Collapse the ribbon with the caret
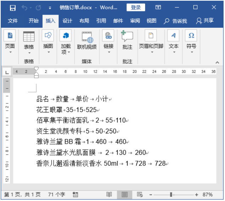This screenshot has width=225, height=201. pos(217,63)
